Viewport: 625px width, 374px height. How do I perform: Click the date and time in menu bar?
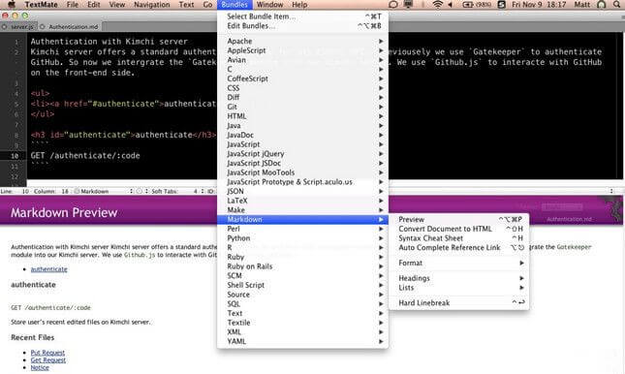pos(539,5)
